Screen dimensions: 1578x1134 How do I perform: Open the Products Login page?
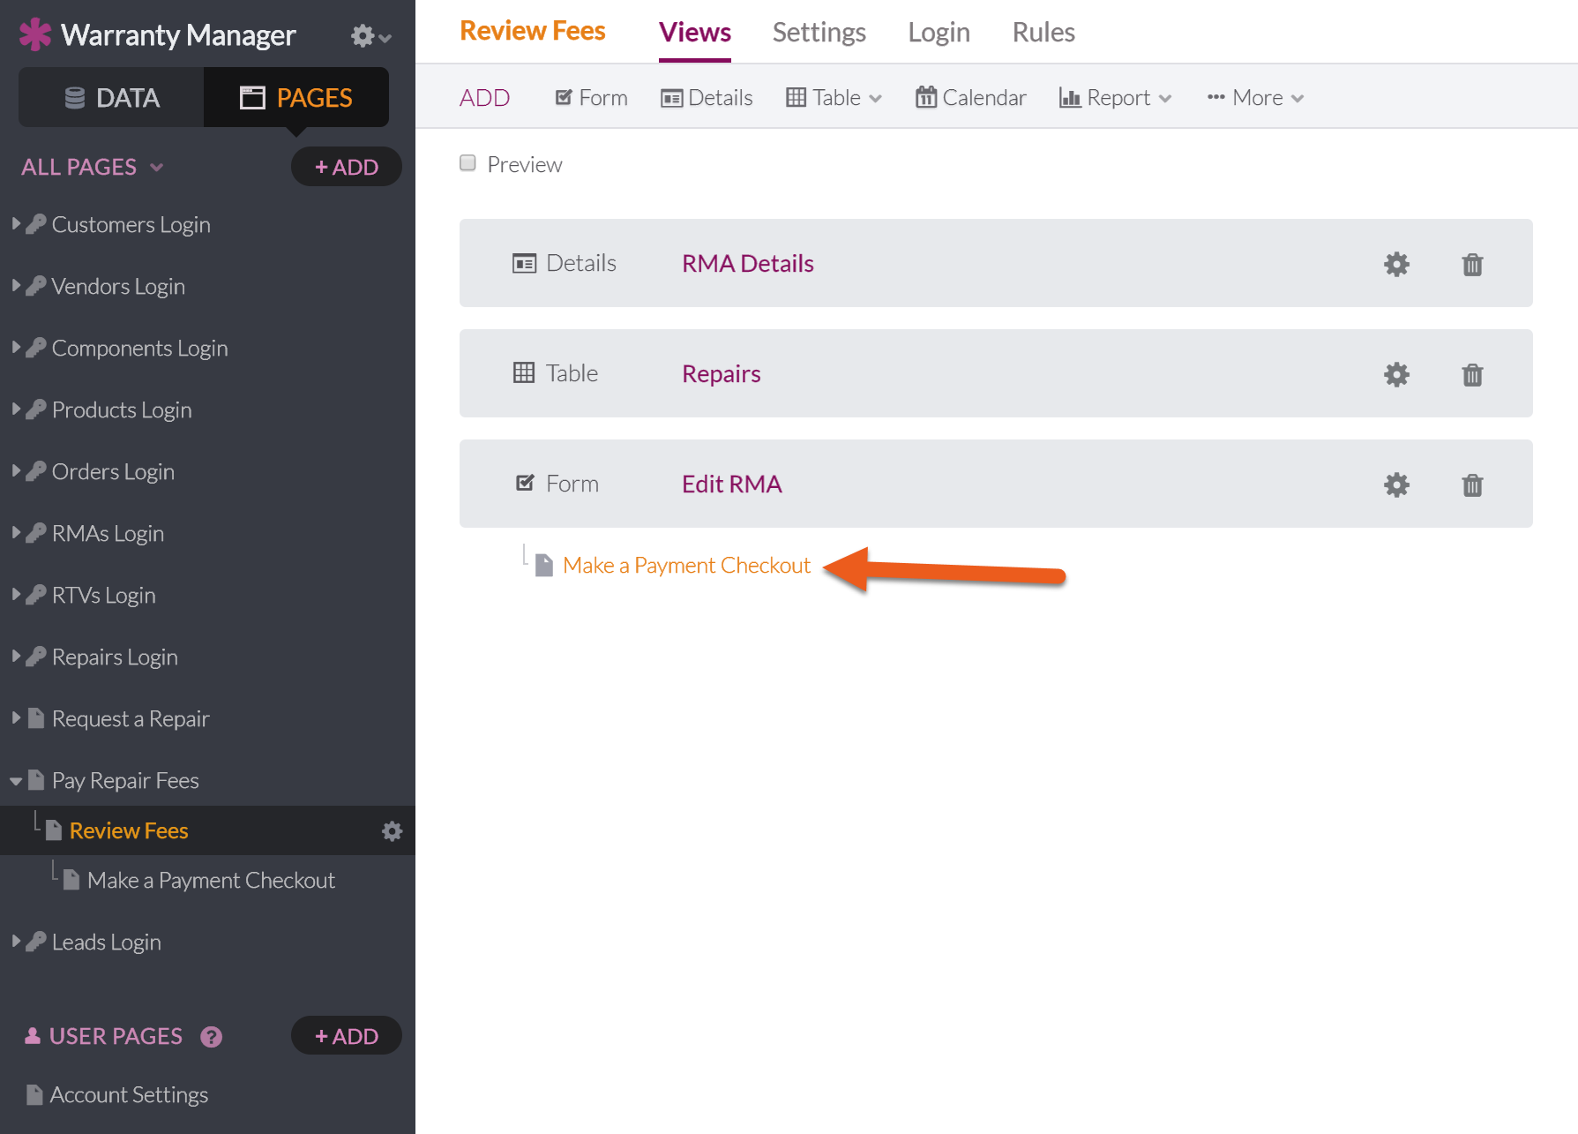(x=122, y=410)
